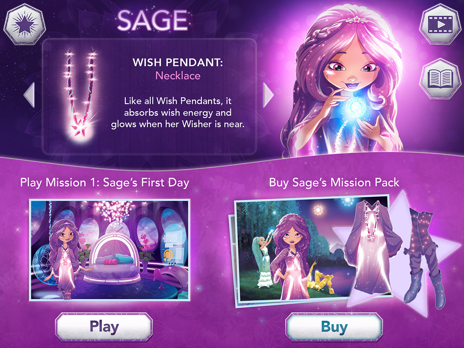The height and width of the screenshot is (348, 464).
Task: Tap Sage's glowing blue wish orb
Action: [355, 106]
